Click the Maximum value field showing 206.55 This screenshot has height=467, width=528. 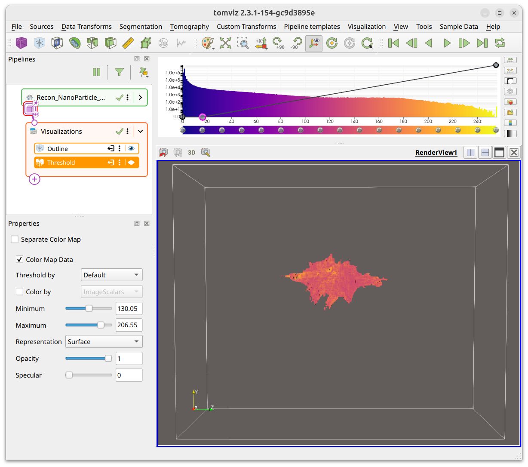click(x=129, y=325)
